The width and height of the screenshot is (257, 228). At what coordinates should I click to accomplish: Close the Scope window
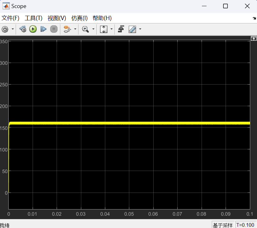pyautogui.click(x=247, y=6)
